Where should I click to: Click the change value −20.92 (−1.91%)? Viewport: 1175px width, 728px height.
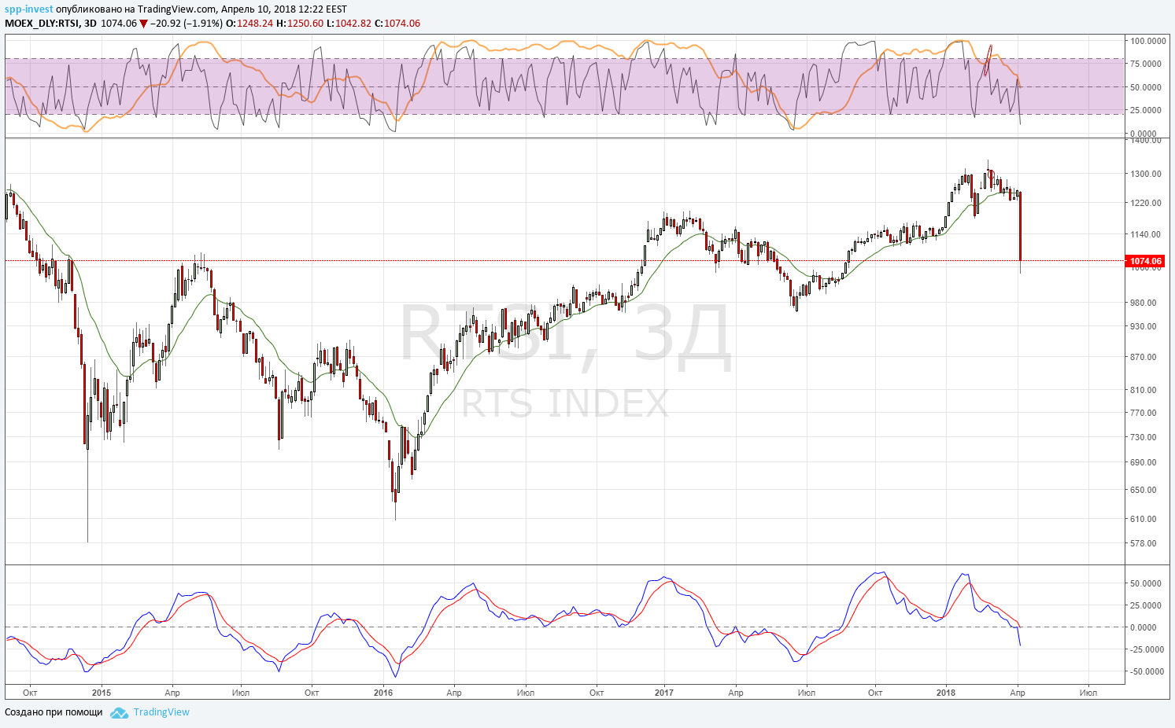pyautogui.click(x=187, y=24)
